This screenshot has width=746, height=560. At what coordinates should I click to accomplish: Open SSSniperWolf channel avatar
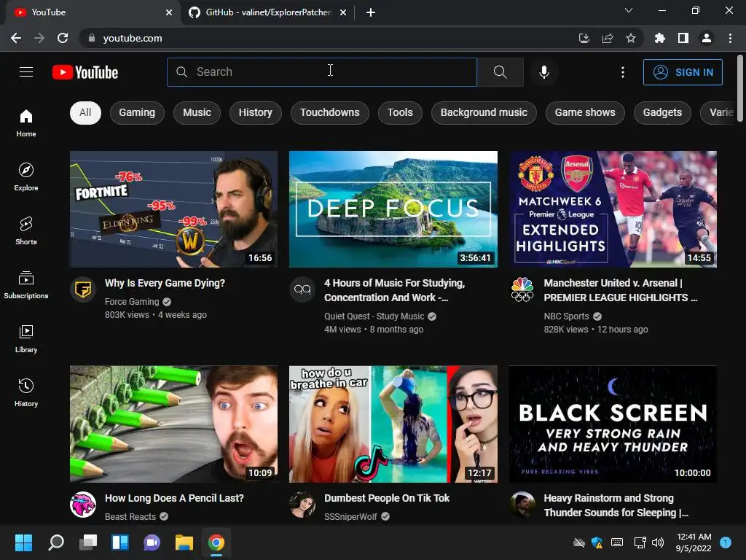click(302, 505)
